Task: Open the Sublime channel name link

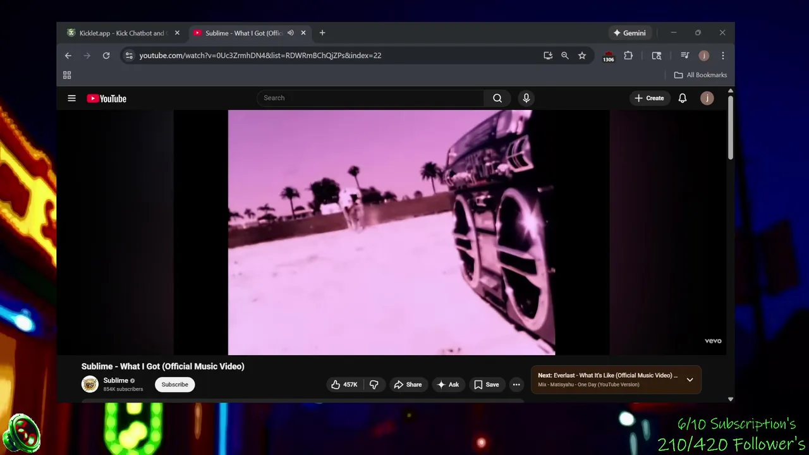Action: pos(116,380)
